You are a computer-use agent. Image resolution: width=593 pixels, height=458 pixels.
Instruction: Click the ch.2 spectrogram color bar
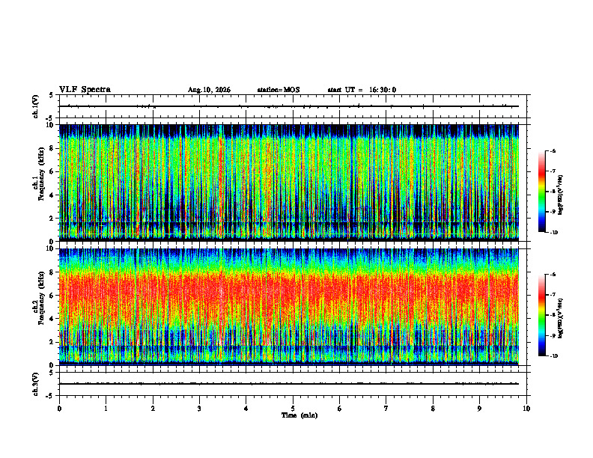pyautogui.click(x=541, y=315)
